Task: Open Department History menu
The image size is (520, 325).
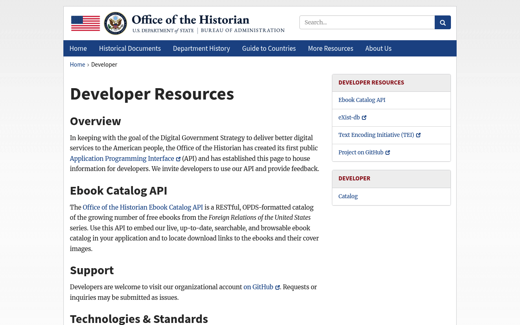Action: pyautogui.click(x=201, y=48)
